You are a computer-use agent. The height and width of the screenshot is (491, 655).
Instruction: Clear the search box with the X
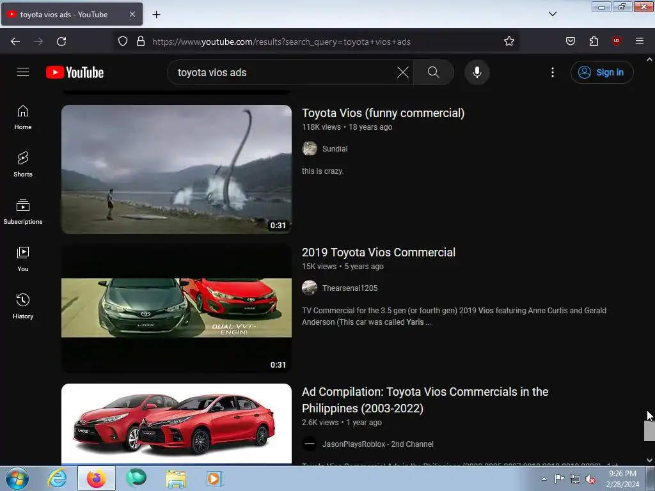pos(403,72)
